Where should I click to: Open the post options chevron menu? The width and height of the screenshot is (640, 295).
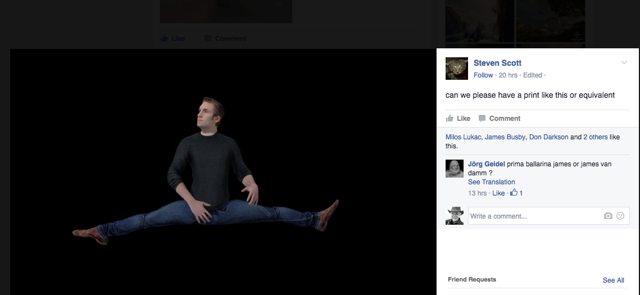pos(624,63)
